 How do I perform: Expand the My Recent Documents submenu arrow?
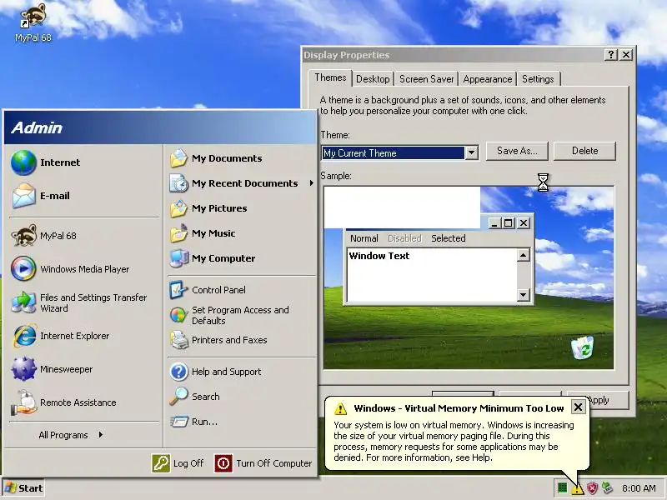(311, 182)
